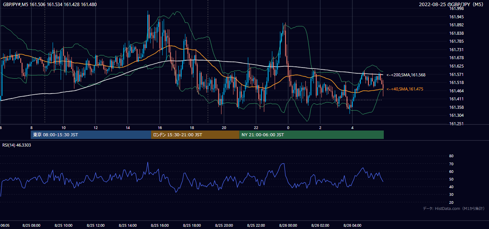This screenshot has width=489, height=229.
Task: Click hour marker 0 under the price chart
Action: pyautogui.click(x=288, y=127)
